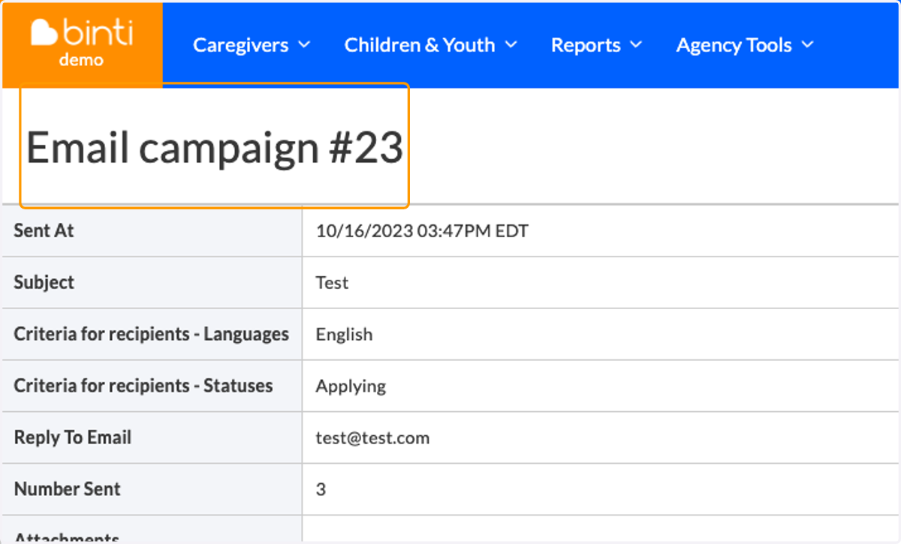Select the Applying status value

coord(351,386)
